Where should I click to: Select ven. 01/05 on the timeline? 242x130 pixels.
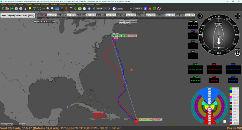pyautogui.click(x=71, y=15)
